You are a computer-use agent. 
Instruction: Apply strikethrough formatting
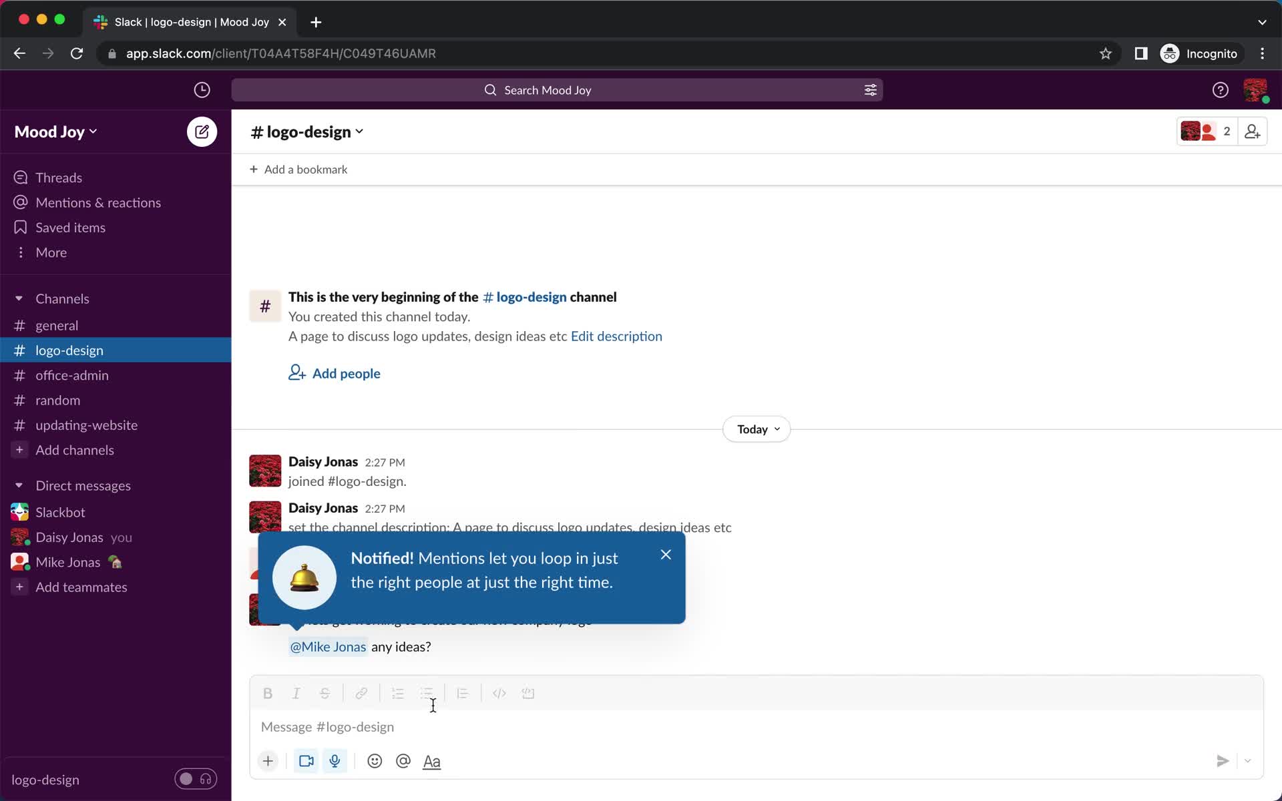coord(325,694)
